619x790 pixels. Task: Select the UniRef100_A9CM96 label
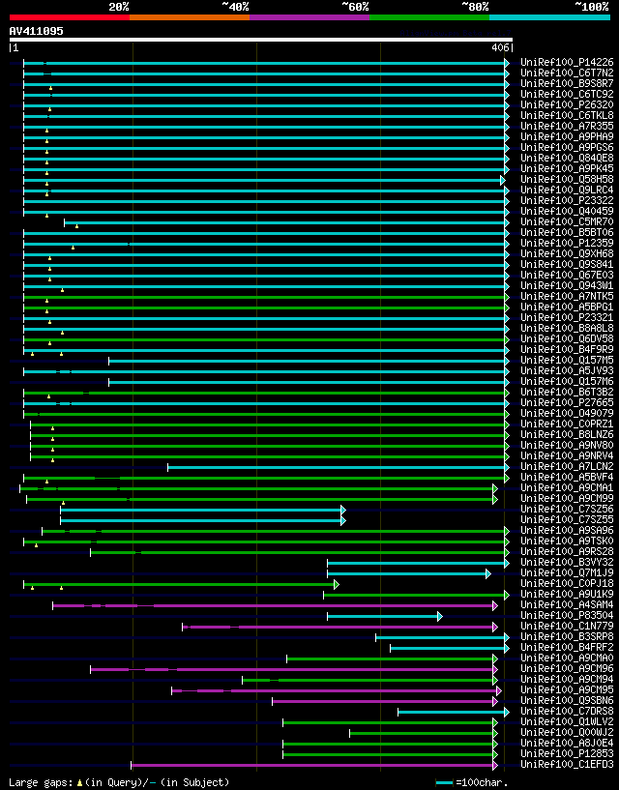(x=567, y=668)
